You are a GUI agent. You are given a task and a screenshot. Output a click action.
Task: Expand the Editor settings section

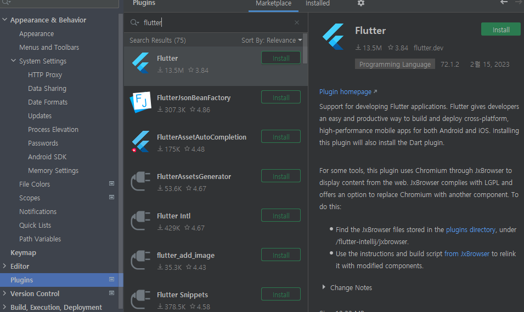5,266
